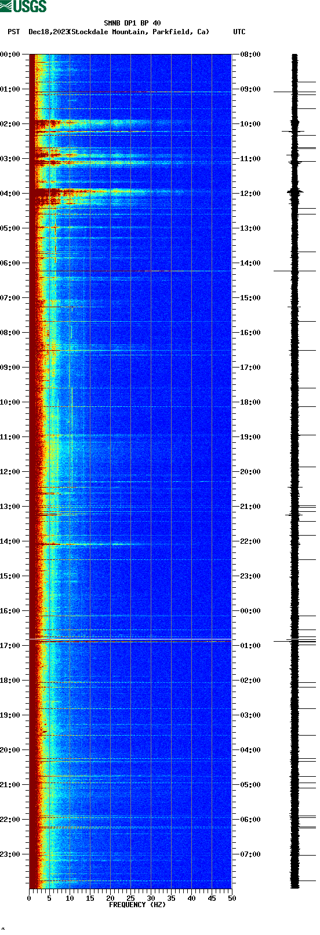320x935 pixels.
Task: Click the 45 Hz frequency tick label
Action: click(x=212, y=898)
